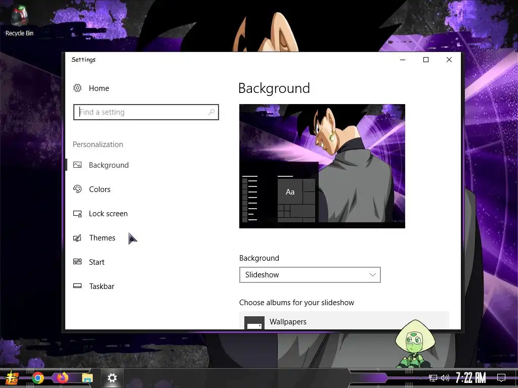Click the Colors palette icon
The height and width of the screenshot is (388, 518).
point(77,189)
